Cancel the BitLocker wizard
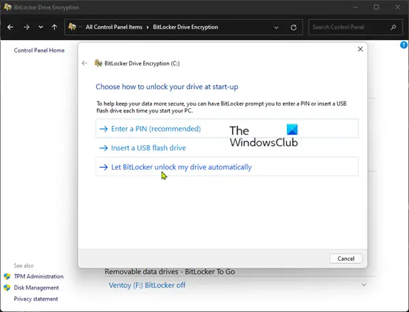Viewport: 409px width, 312px height. (346, 259)
